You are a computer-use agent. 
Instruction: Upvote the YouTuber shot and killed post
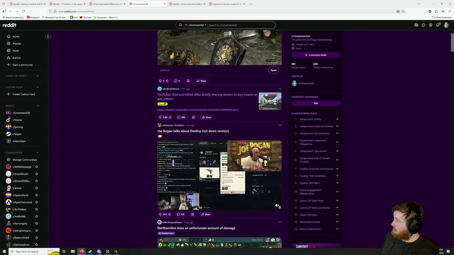click(160, 117)
